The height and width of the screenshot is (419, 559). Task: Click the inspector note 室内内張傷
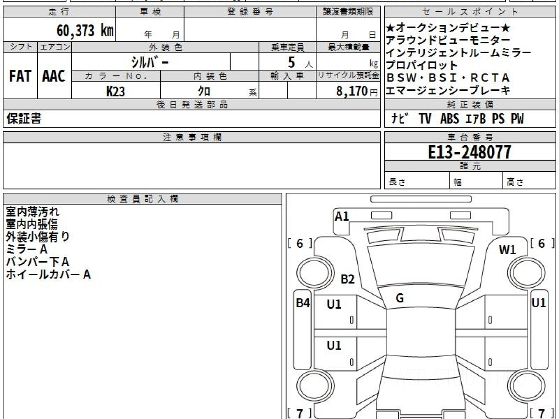click(x=32, y=224)
